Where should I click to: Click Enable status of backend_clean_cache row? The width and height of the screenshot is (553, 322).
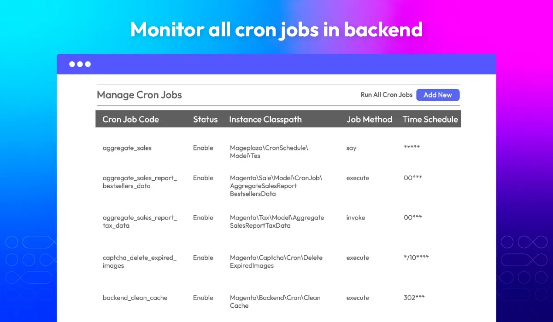tap(203, 298)
